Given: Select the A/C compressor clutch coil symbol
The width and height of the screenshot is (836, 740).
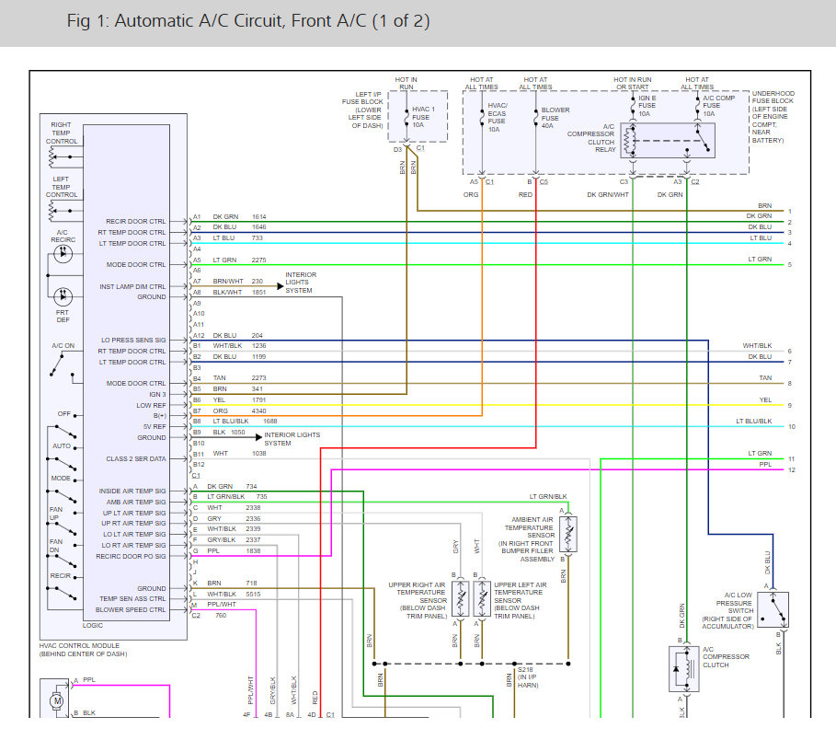Looking at the screenshot, I should [x=684, y=668].
